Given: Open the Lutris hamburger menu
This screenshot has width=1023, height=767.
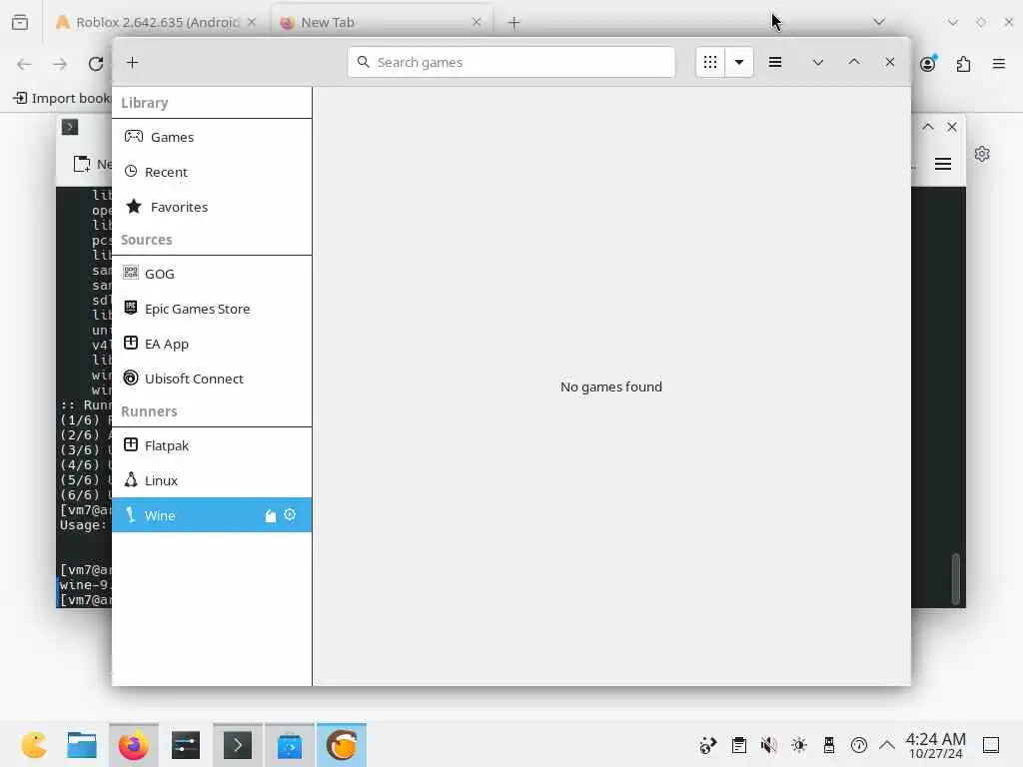Looking at the screenshot, I should click(x=775, y=62).
